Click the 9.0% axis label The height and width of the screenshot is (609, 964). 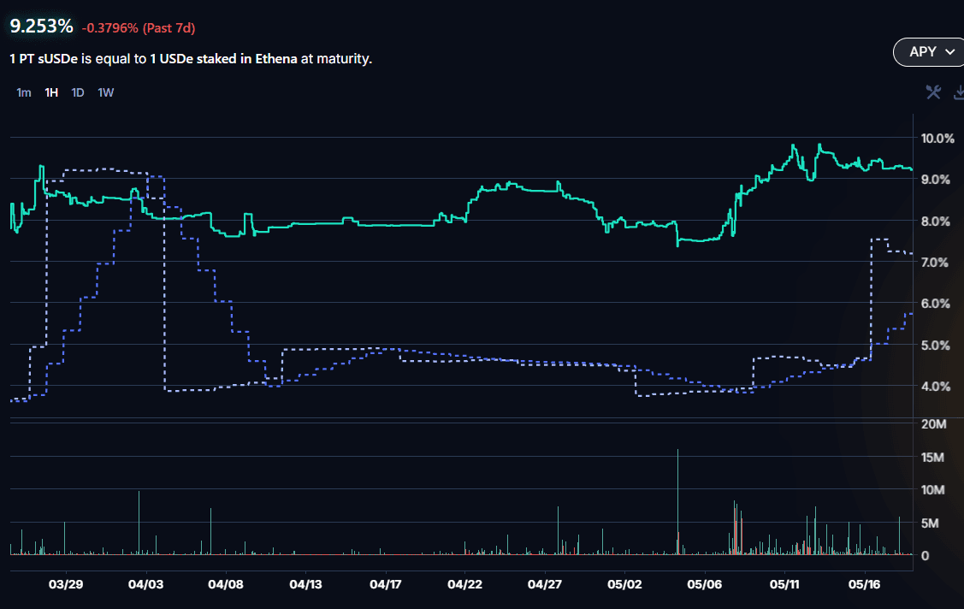click(935, 180)
